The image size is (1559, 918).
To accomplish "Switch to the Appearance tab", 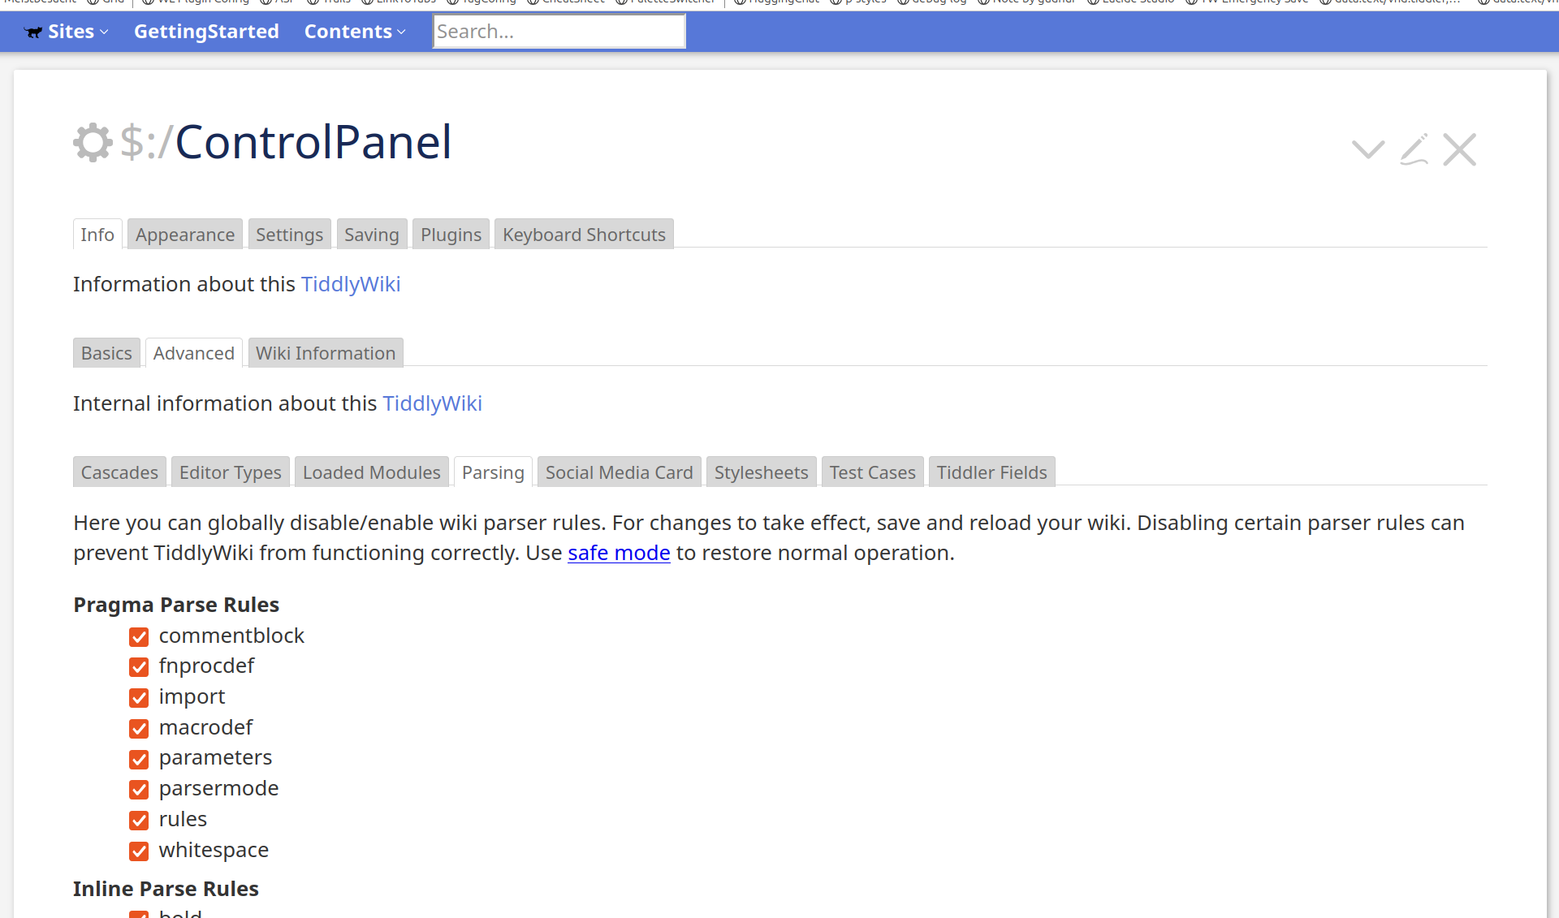I will (x=185, y=235).
